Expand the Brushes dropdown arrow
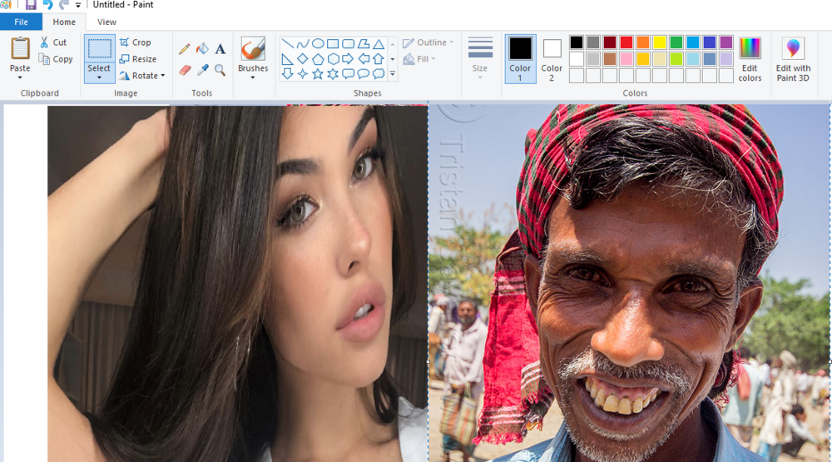Screen dimensions: 832x462 tap(253, 77)
